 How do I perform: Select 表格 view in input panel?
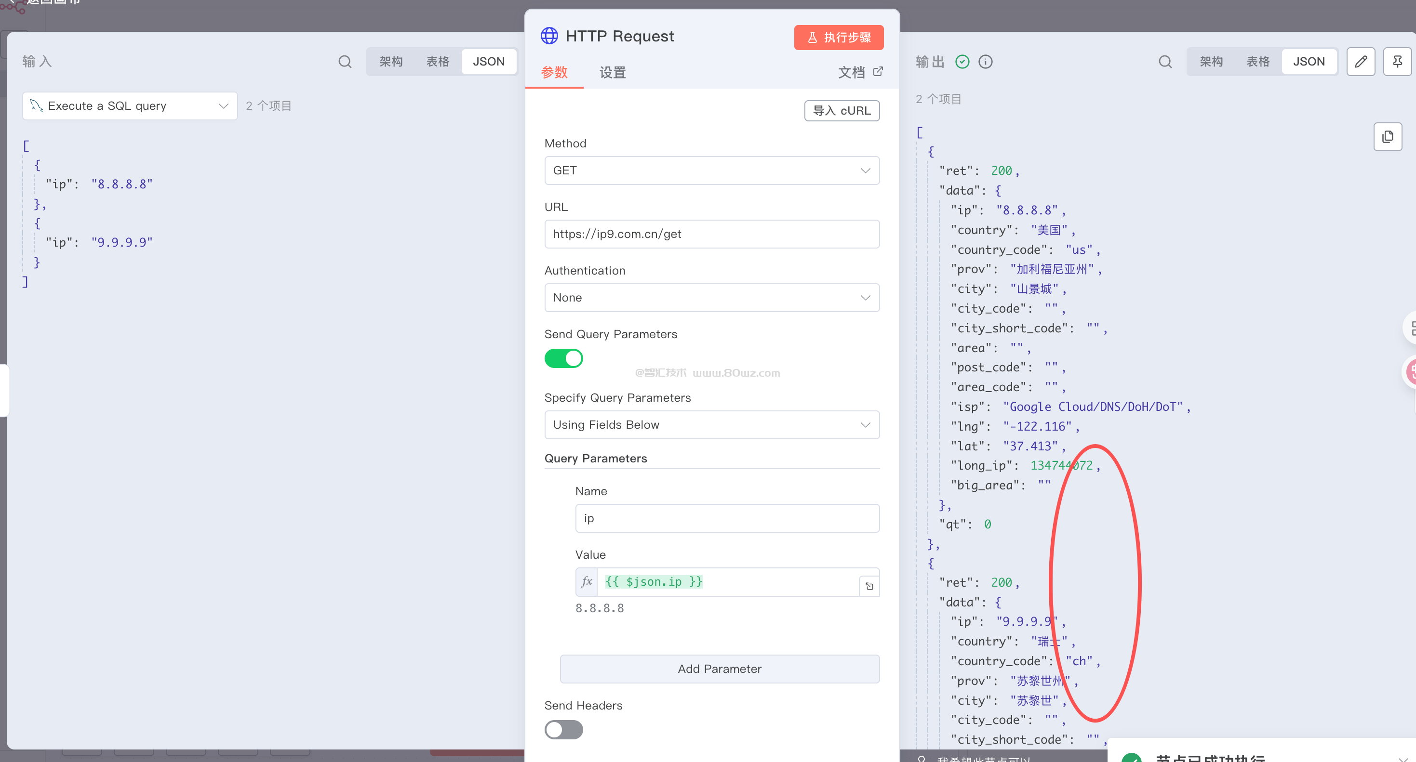click(438, 62)
